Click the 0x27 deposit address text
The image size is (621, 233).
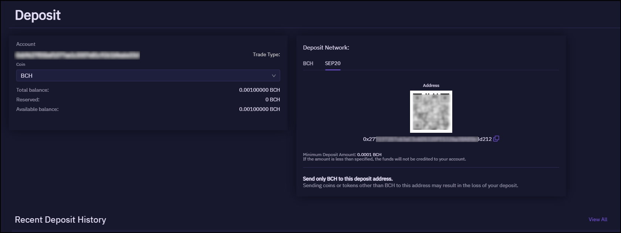click(427, 139)
